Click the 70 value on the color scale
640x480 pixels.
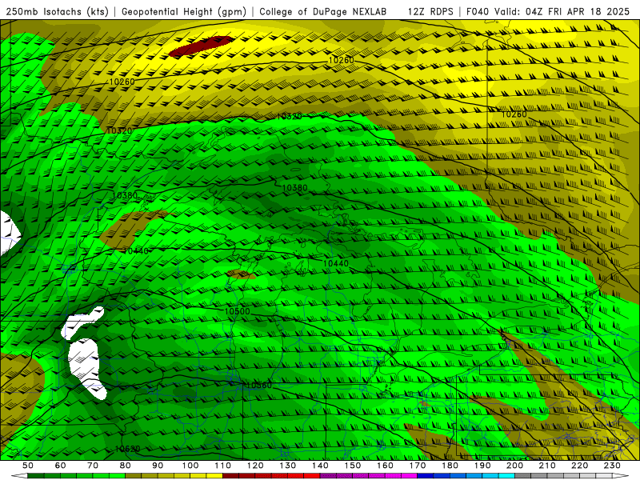coord(93,466)
